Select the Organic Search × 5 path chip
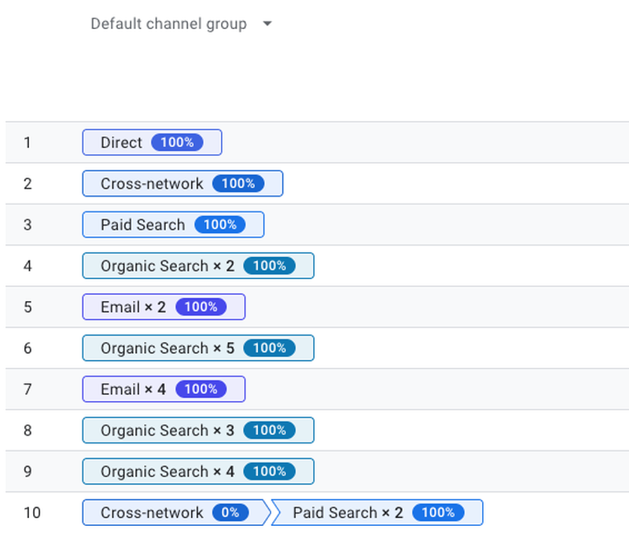This screenshot has height=555, width=629. tap(198, 348)
